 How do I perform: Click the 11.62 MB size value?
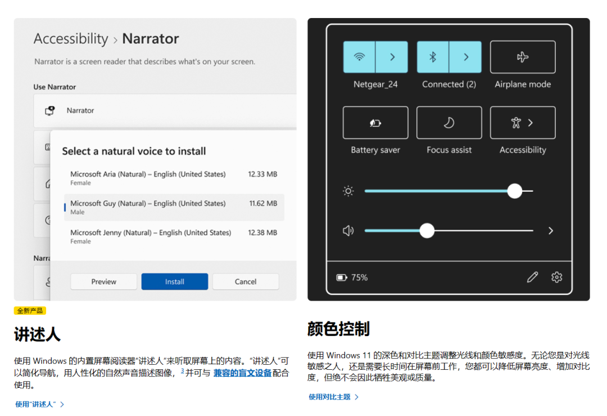point(263,203)
